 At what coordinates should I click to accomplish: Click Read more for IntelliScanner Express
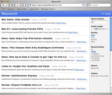(x=82, y=79)
